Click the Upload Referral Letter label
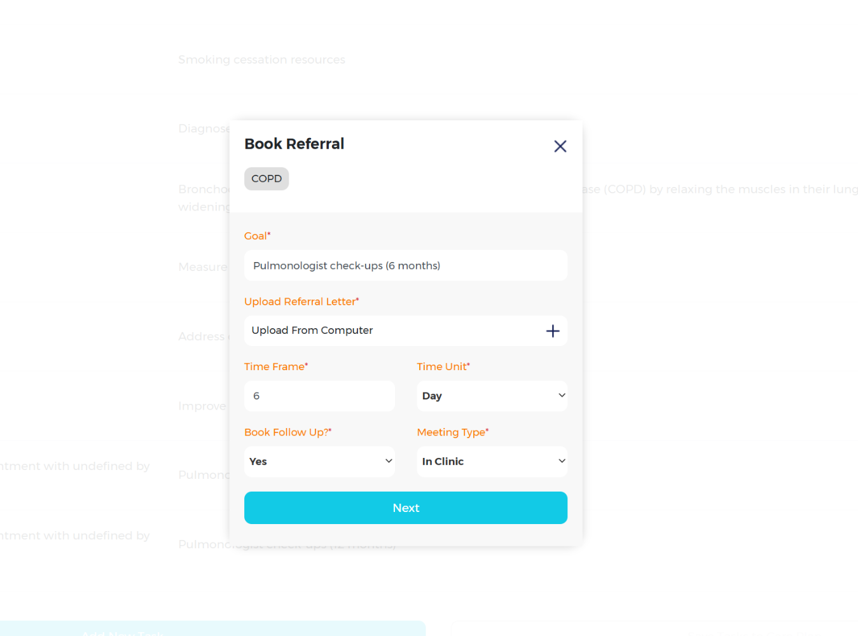 tap(301, 302)
